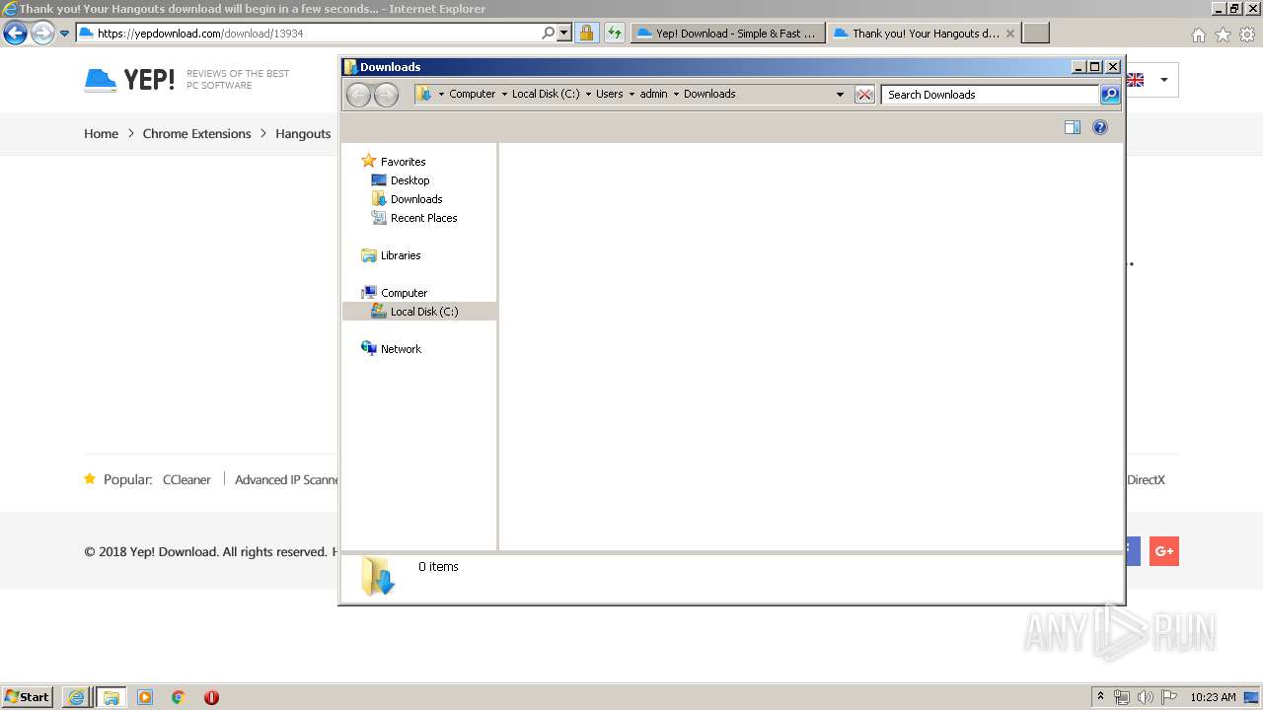Open the file explorer taskbar icon
Screen dimensions: 1263x710
111,697
